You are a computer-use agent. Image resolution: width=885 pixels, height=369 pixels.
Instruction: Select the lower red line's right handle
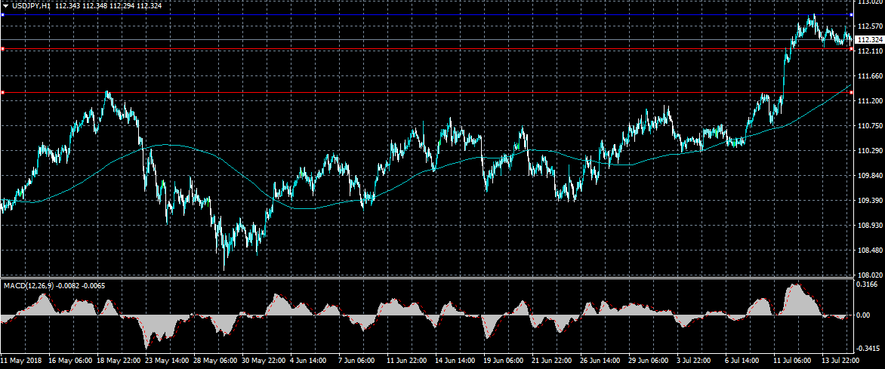click(852, 93)
